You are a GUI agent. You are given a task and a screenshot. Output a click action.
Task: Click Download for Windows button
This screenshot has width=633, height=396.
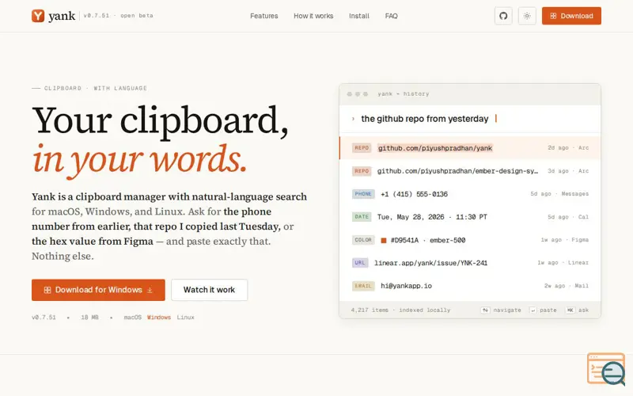click(x=98, y=290)
